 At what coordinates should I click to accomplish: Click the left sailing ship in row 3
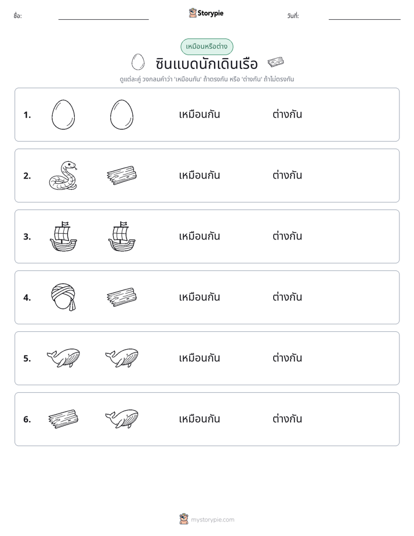(x=63, y=236)
